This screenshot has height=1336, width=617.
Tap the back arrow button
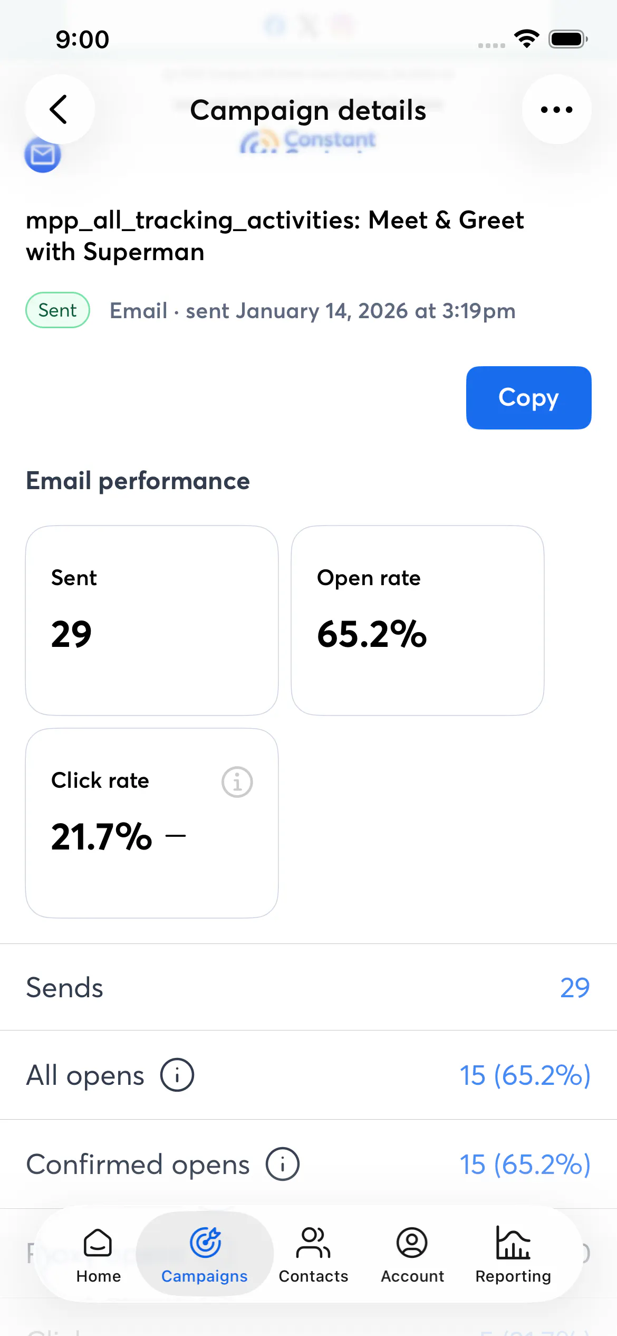(60, 109)
